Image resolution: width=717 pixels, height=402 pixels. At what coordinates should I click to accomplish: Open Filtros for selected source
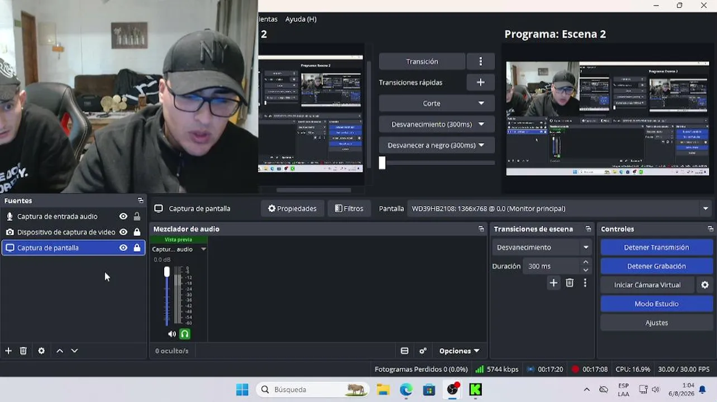349,208
